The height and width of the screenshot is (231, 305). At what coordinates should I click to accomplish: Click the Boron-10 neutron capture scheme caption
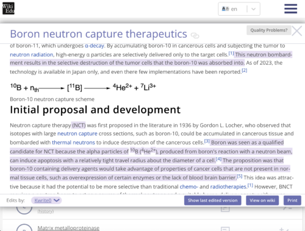click(x=52, y=99)
